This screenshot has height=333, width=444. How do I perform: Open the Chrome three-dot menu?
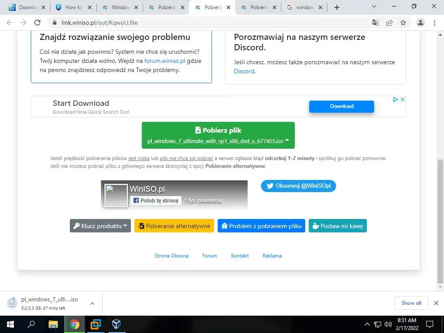[434, 23]
